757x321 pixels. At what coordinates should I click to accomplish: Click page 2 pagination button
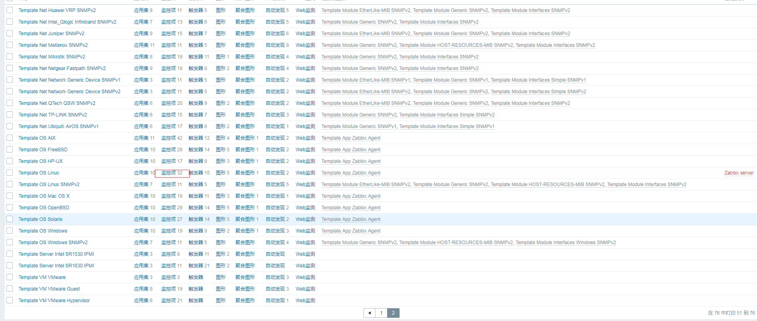[393, 313]
